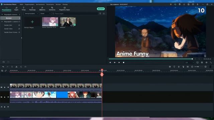Step back one frame in the preview
This screenshot has height=120, width=214.
110,62
